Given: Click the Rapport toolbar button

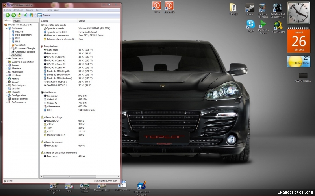Looking at the screenshot, I should tap(44, 15).
